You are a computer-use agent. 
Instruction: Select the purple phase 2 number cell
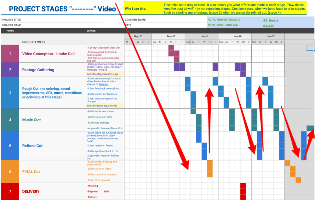(x=10, y=70)
